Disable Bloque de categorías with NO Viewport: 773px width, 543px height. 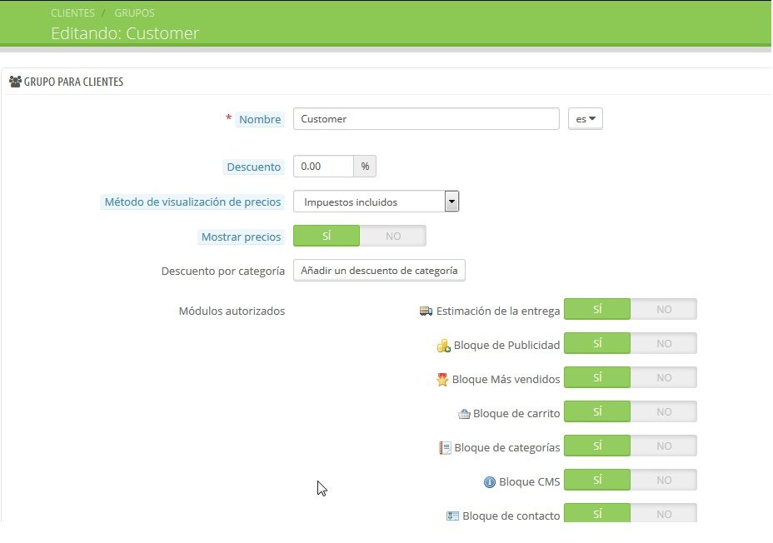coord(664,446)
